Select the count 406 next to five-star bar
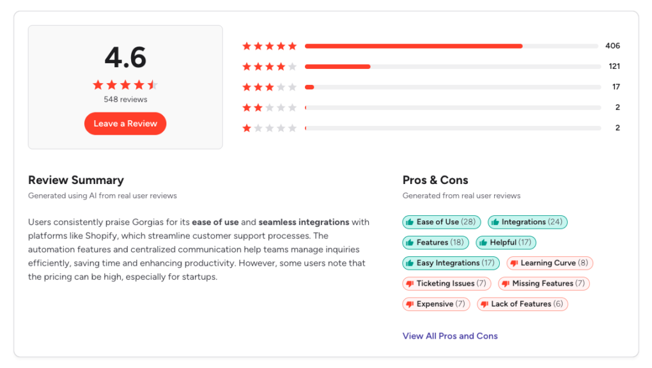The image size is (652, 368). pyautogui.click(x=614, y=45)
